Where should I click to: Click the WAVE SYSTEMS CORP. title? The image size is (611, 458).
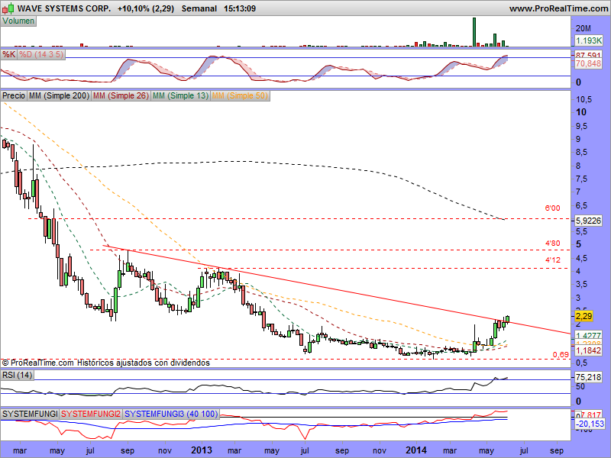[x=64, y=8]
